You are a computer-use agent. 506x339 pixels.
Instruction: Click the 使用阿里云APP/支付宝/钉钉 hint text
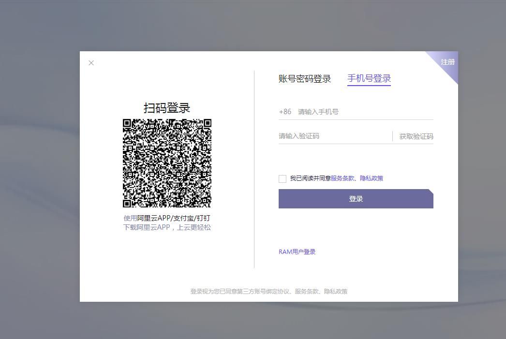(x=167, y=218)
